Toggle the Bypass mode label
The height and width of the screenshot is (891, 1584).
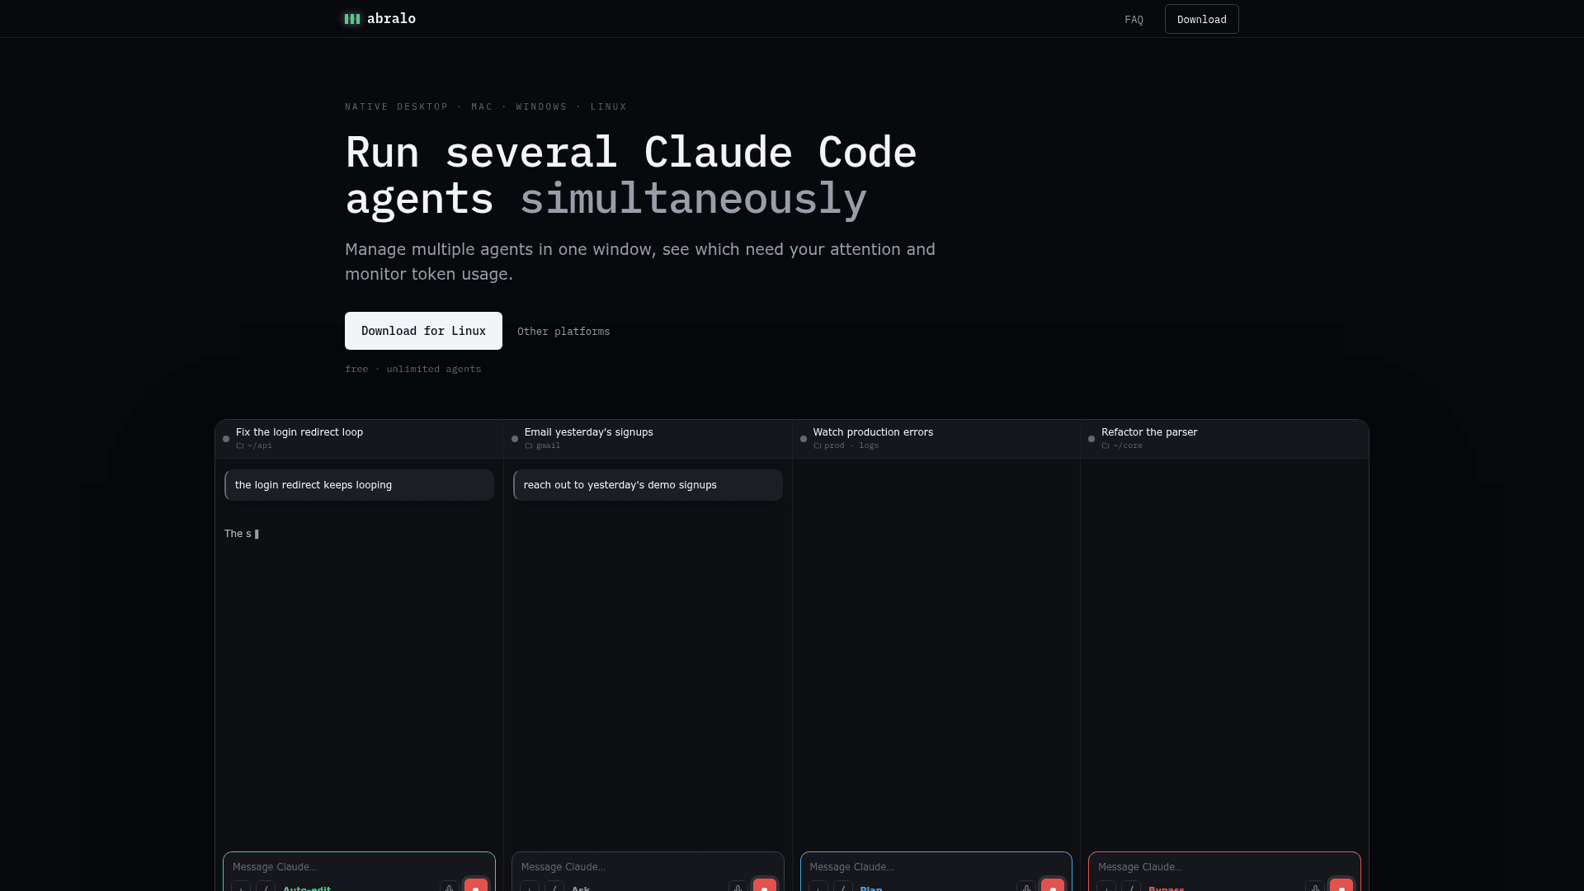pyautogui.click(x=1167, y=888)
